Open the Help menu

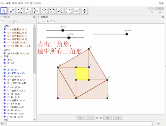(38, 3)
